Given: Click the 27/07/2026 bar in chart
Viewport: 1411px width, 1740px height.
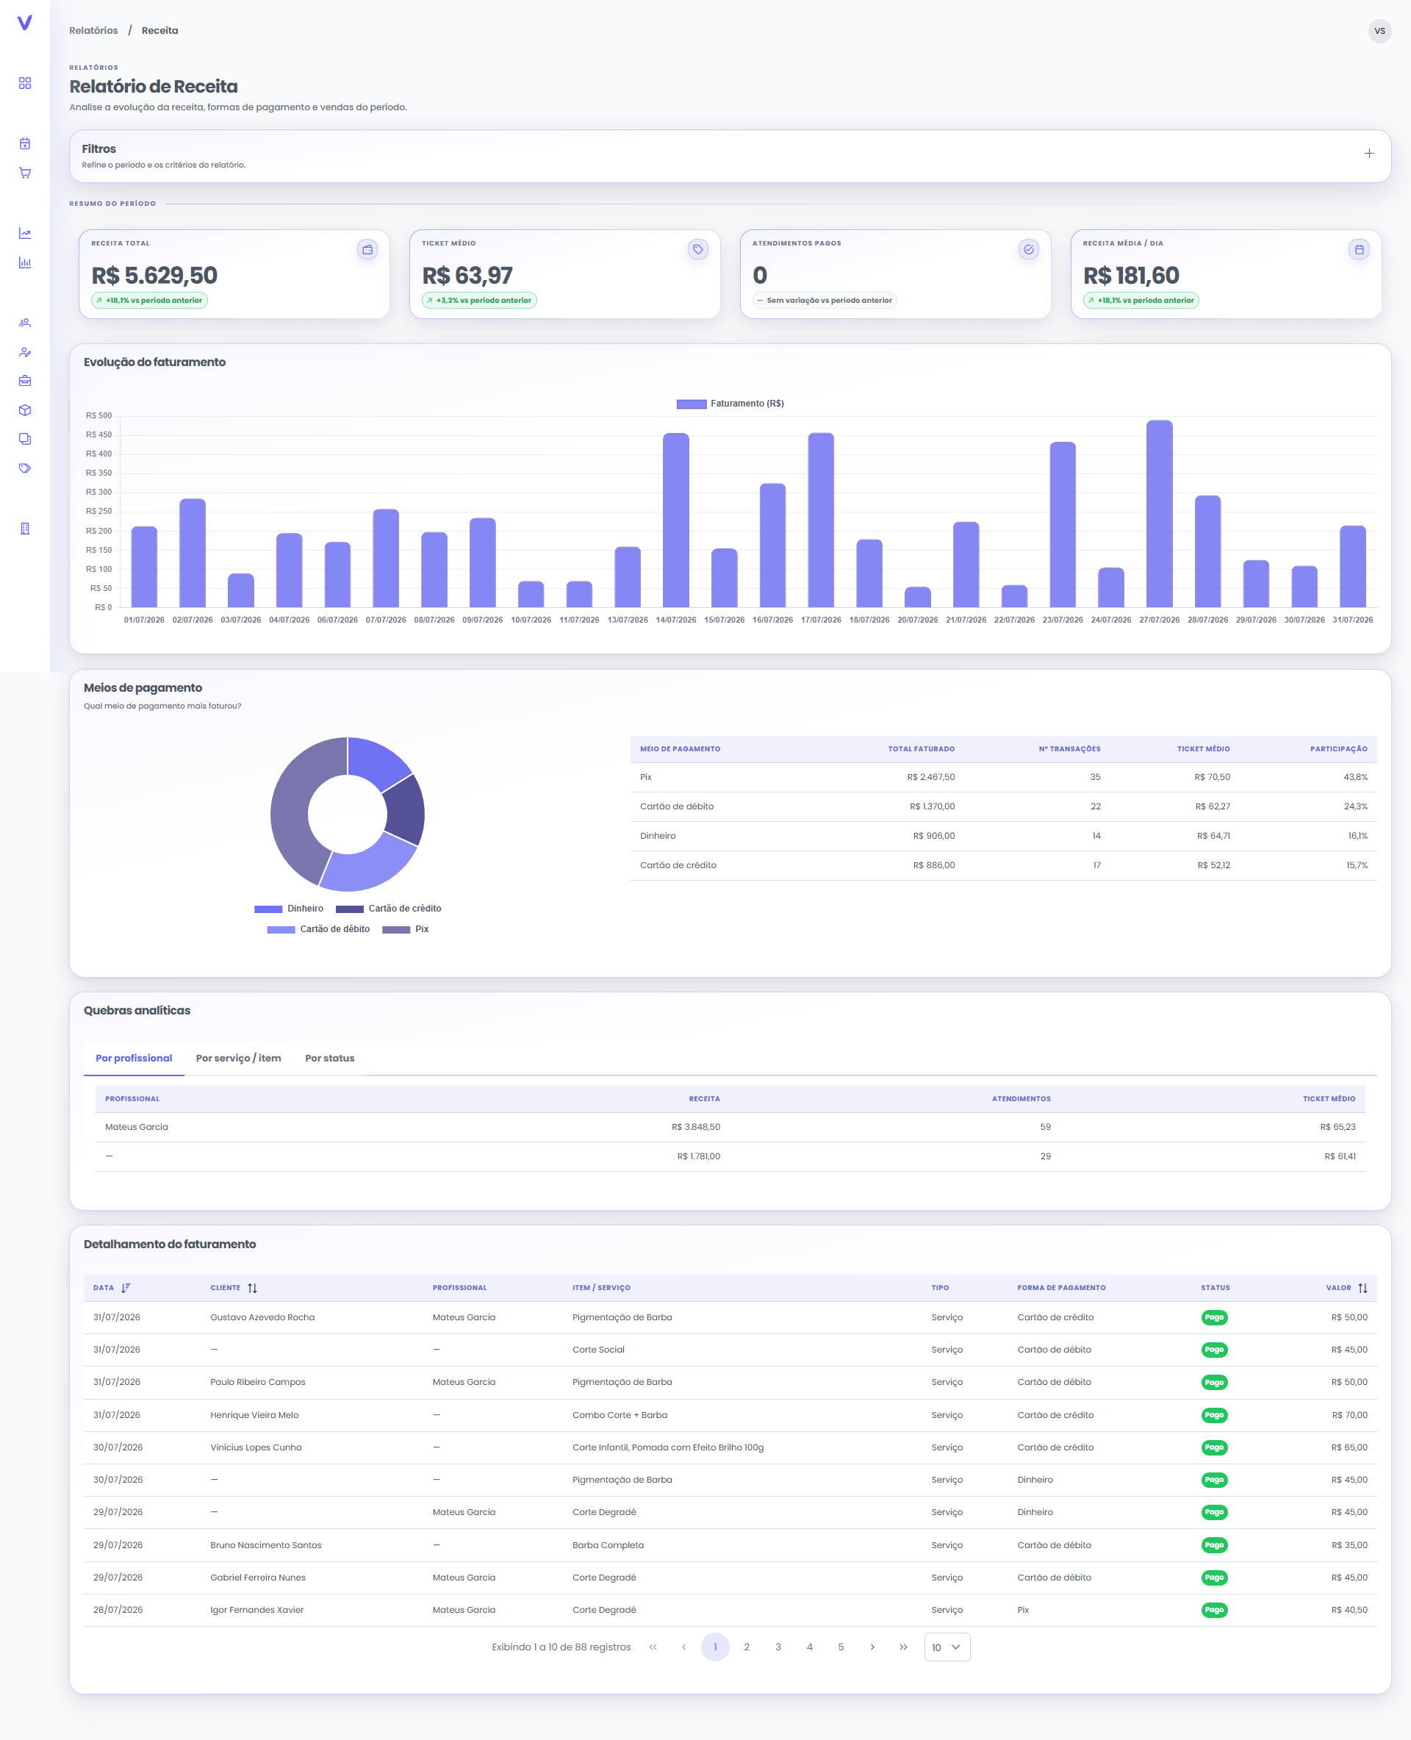Looking at the screenshot, I should [x=1159, y=514].
